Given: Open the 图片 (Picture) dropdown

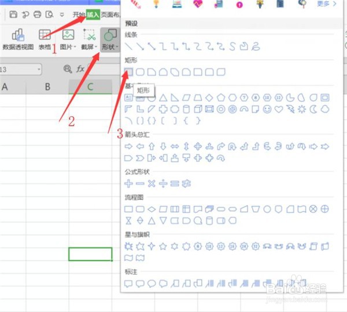Looking at the screenshot, I should point(68,39).
